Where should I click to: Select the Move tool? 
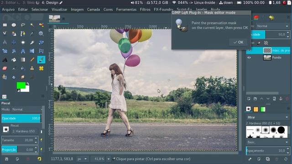(x=14, y=42)
